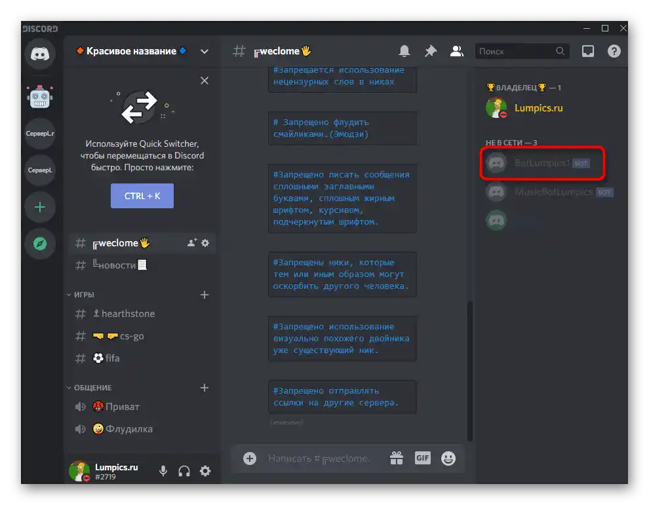
Task: Click the Lumpics.ru user avatar at bottom
Action: (79, 471)
